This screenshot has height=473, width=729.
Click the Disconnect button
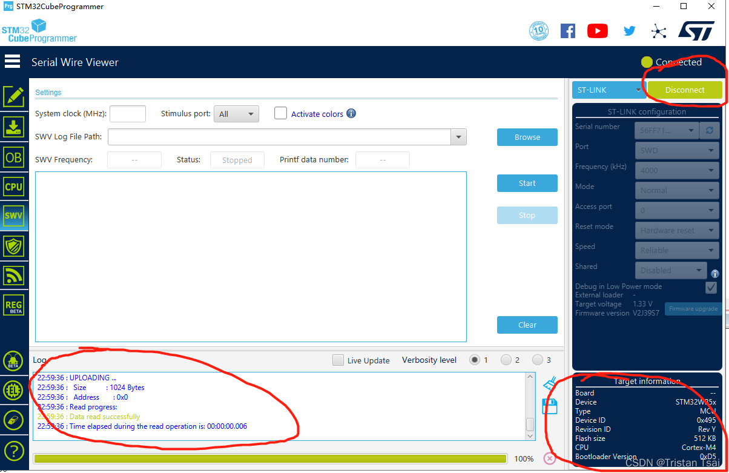(x=685, y=90)
